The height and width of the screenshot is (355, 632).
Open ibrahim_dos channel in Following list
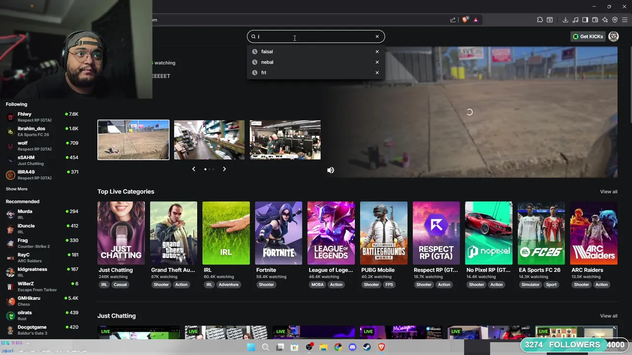pyautogui.click(x=42, y=131)
